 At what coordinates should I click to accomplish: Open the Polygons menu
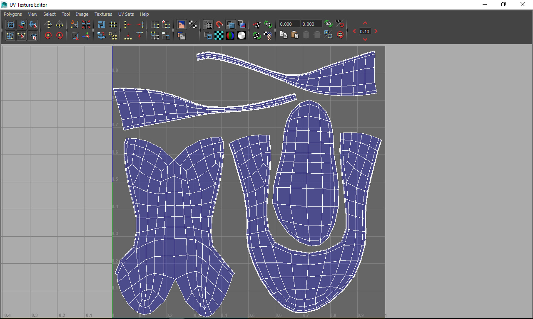pyautogui.click(x=12, y=14)
